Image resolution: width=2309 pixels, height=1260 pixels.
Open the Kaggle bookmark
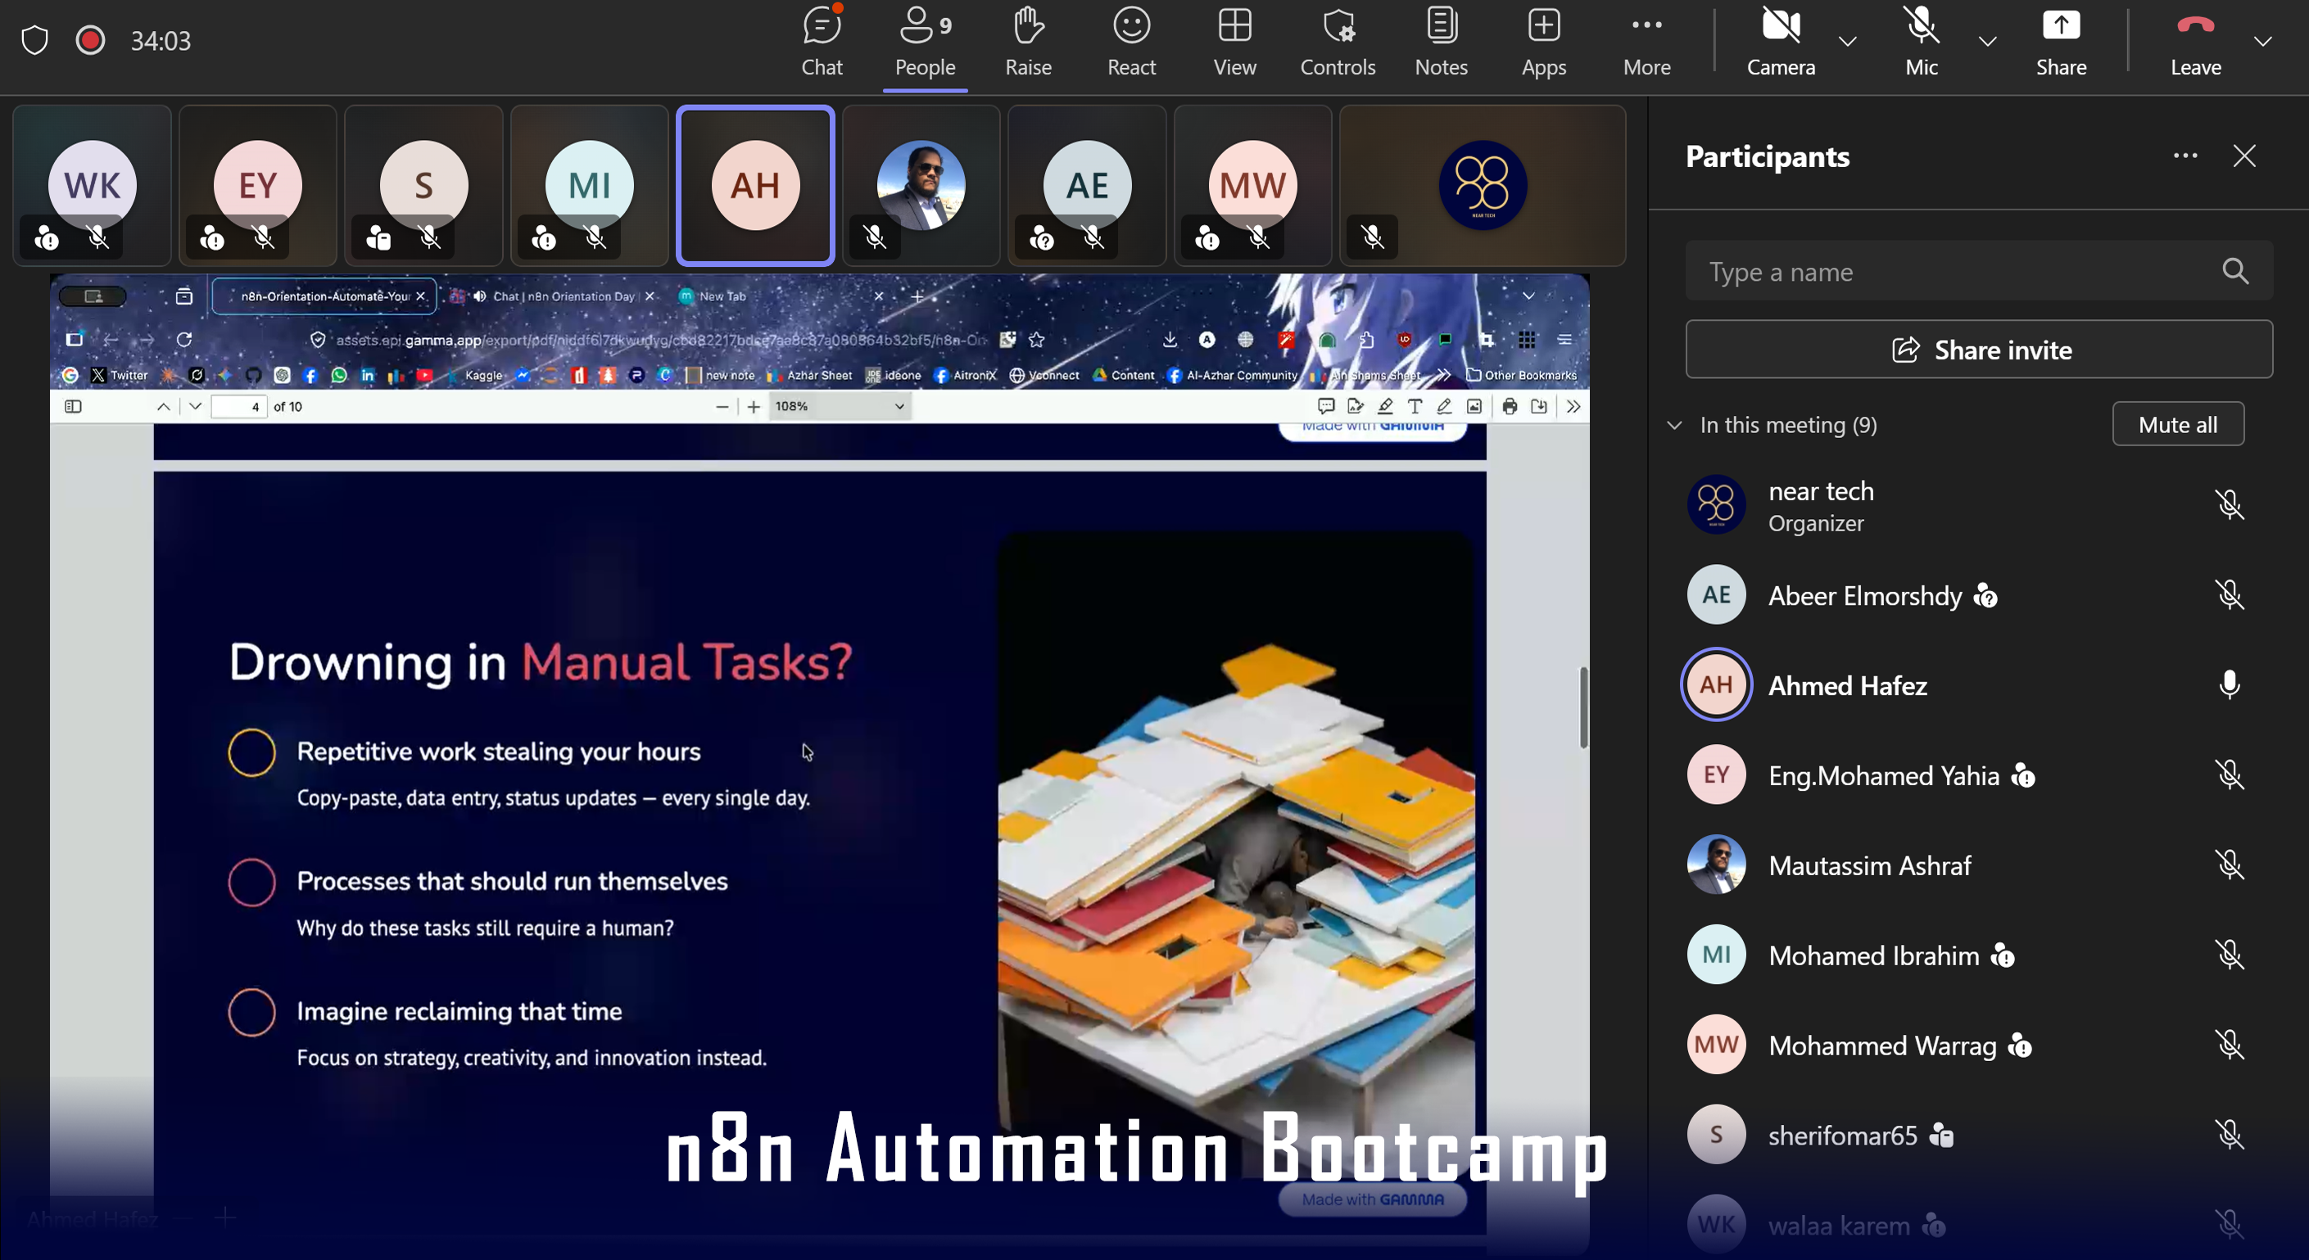475,376
